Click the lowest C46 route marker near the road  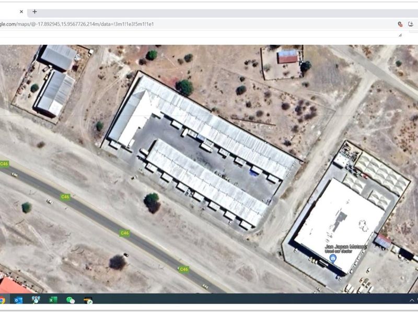pos(183,269)
